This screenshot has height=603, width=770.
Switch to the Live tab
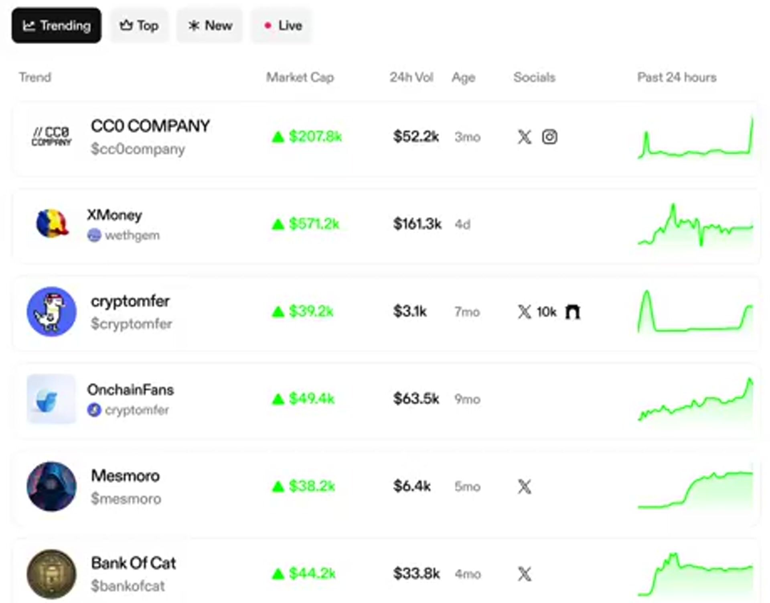point(282,26)
